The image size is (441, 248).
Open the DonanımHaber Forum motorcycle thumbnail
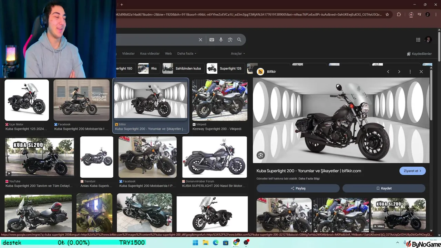tap(215, 157)
